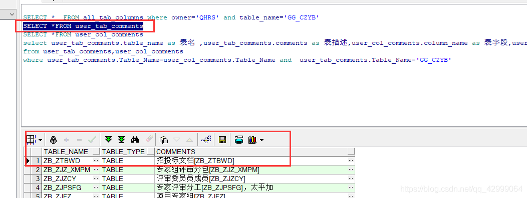Expand the dropdown arrow beside grid layout icon
Screen dimensions: 527x198
[41, 140]
